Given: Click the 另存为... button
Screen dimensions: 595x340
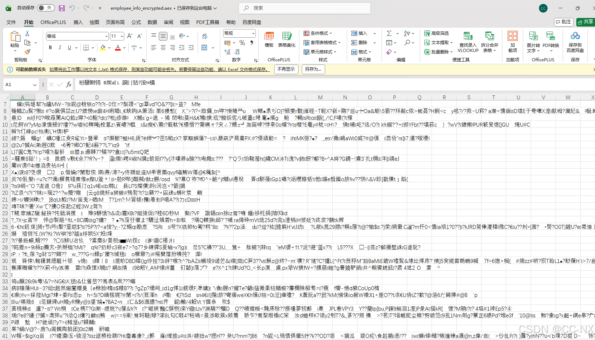Looking at the screenshot, I should [313, 69].
